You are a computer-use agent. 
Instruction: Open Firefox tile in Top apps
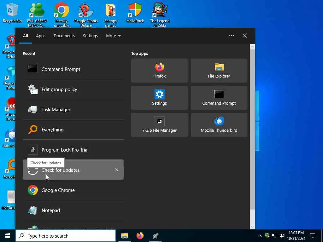coord(159,71)
